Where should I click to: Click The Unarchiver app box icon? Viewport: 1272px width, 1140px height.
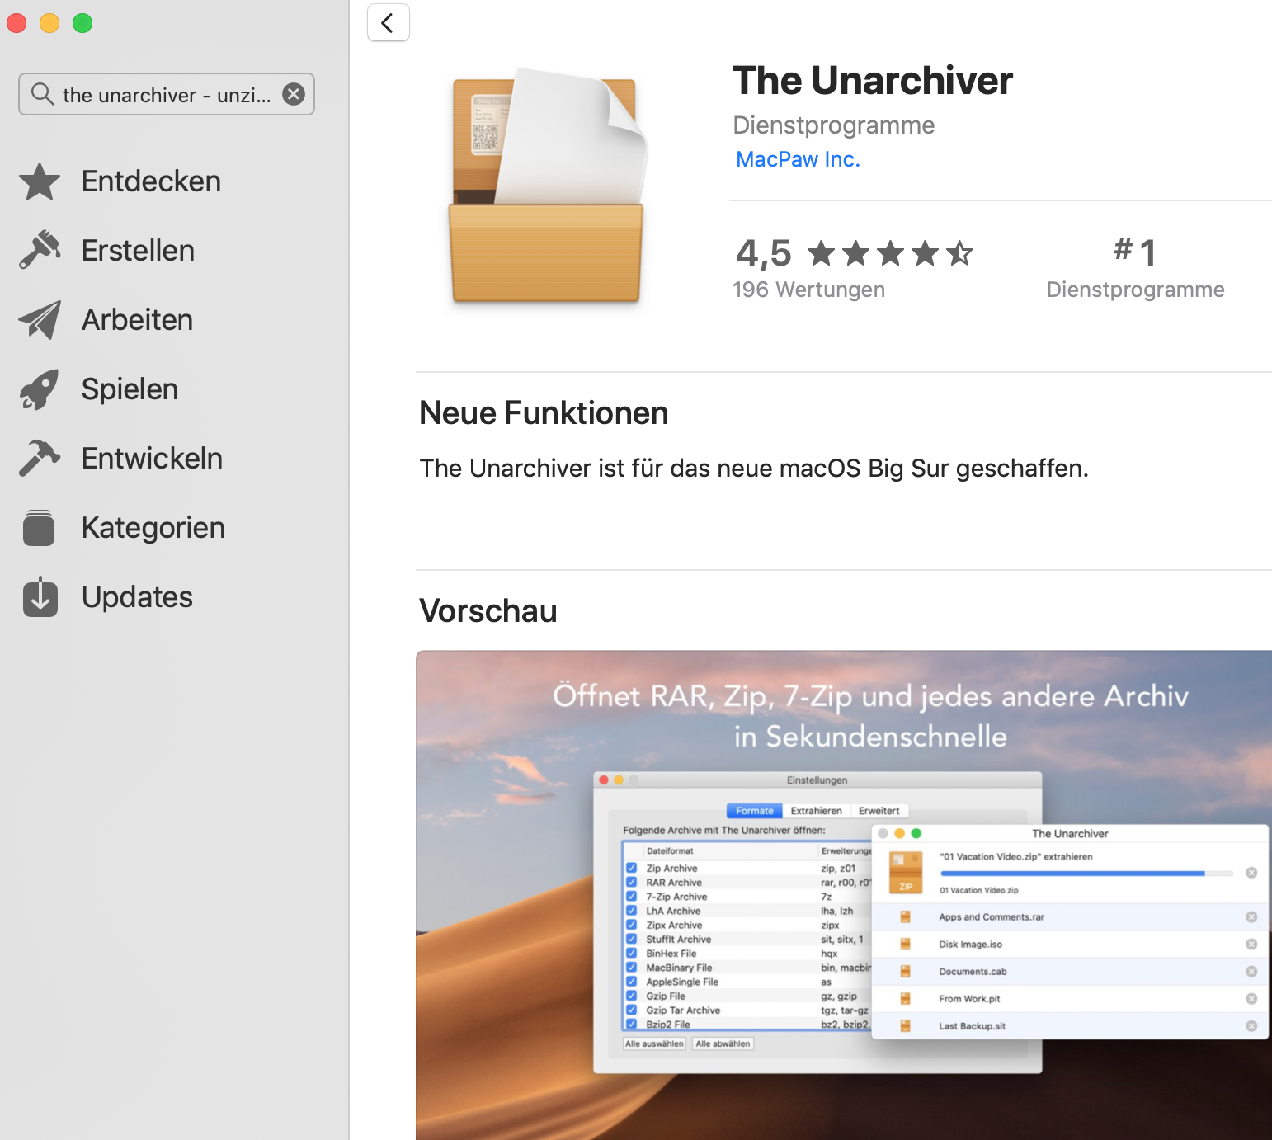tap(546, 186)
